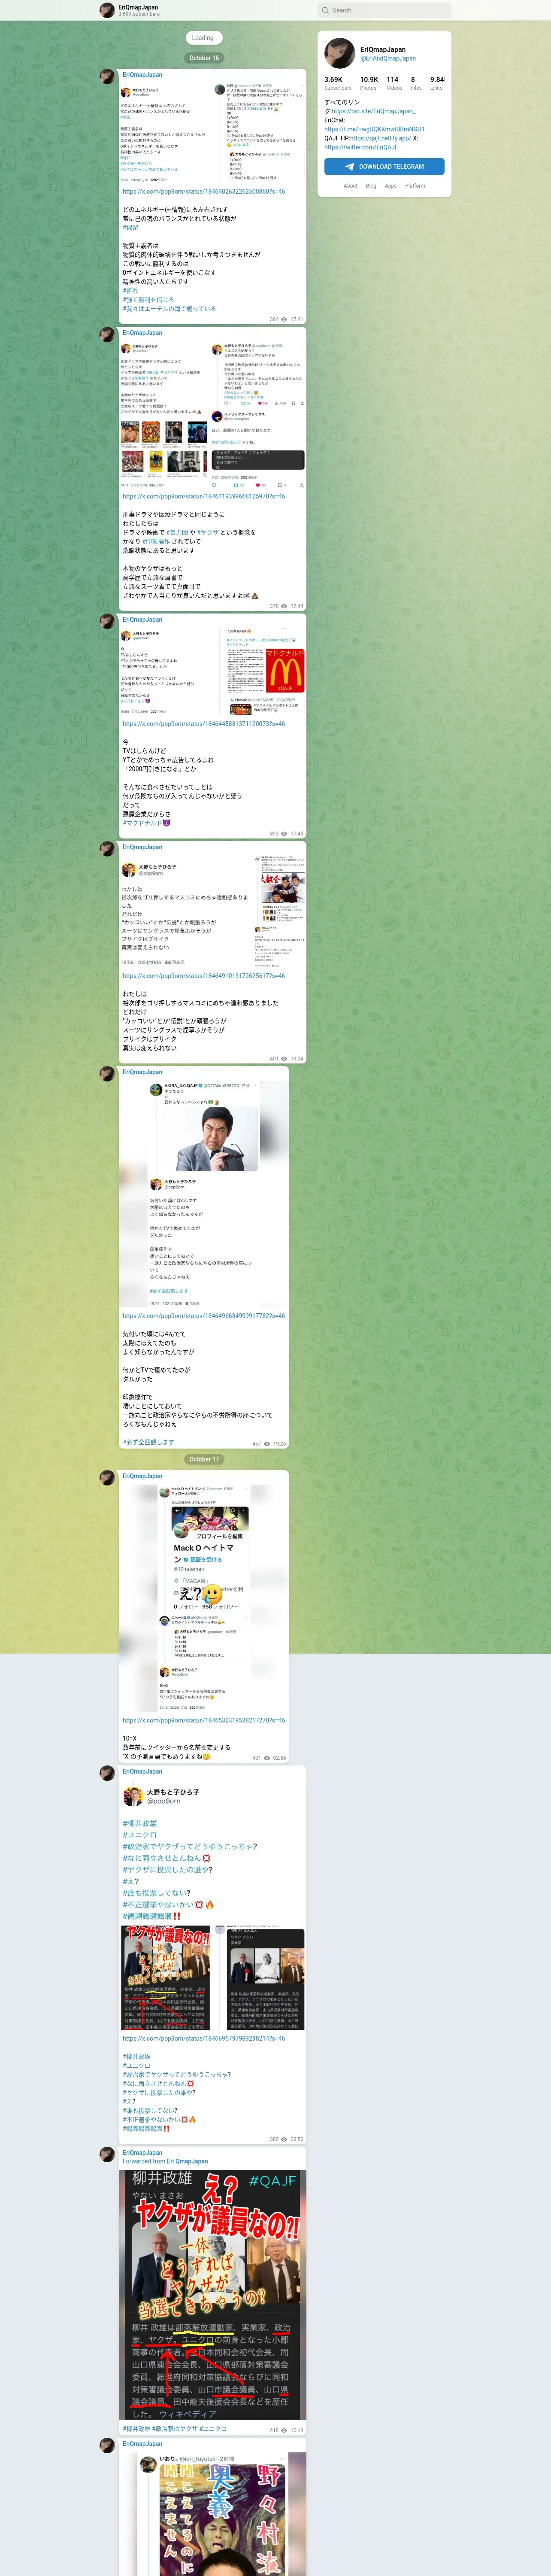Open the @EriAndQmapJapan handle link

(x=388, y=58)
